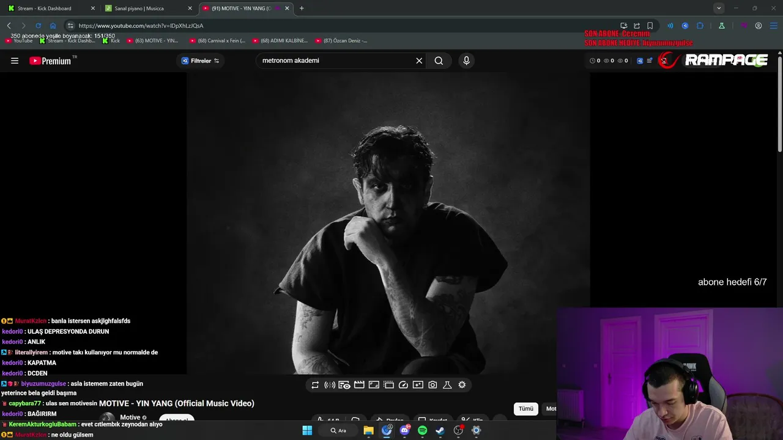Close the Stream - Kick Dashboard tab
This screenshot has width=783, height=440.
click(x=92, y=9)
